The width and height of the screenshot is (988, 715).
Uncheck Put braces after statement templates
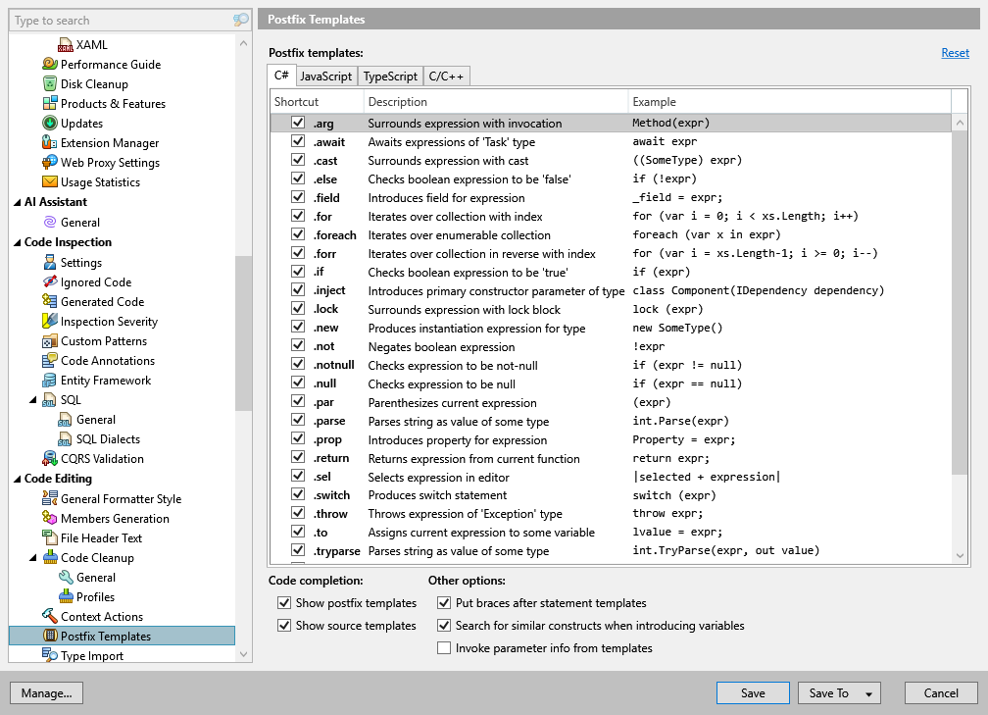(444, 602)
